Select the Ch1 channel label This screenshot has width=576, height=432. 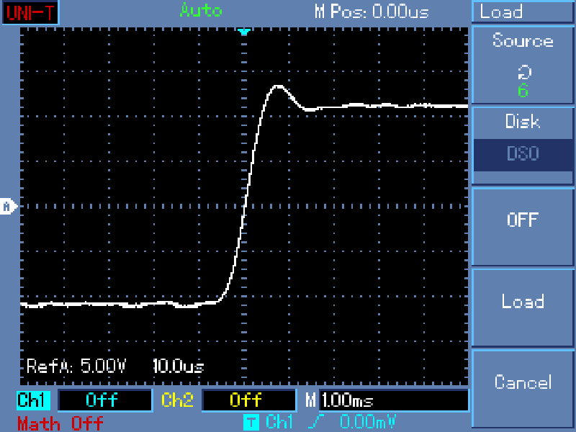point(32,400)
